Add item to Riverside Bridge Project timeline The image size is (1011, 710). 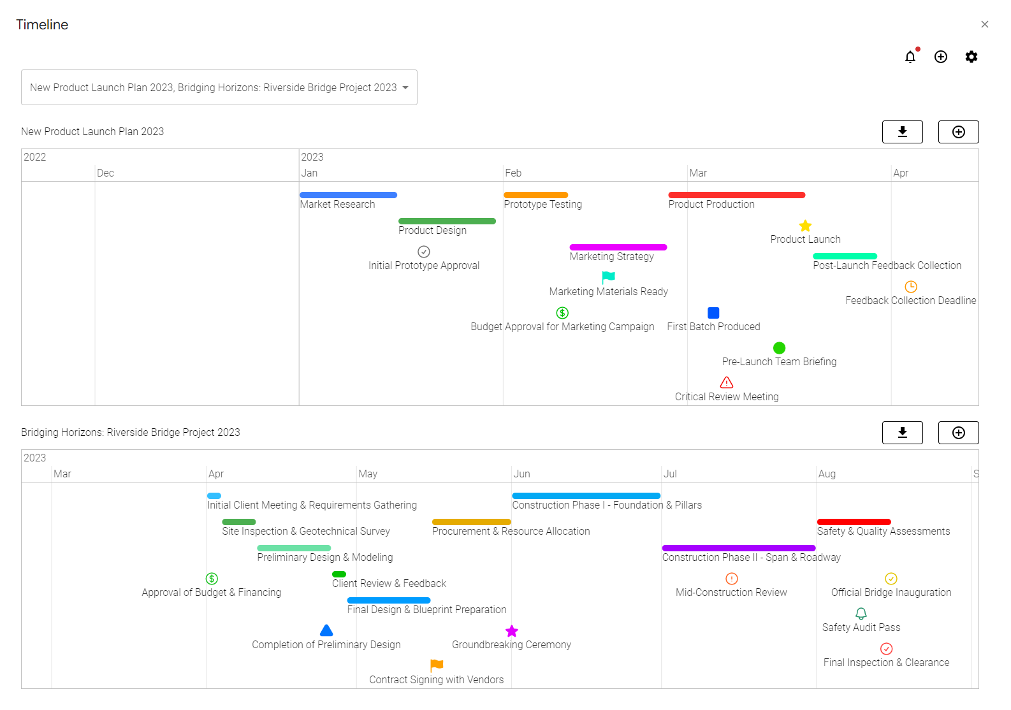click(x=958, y=433)
